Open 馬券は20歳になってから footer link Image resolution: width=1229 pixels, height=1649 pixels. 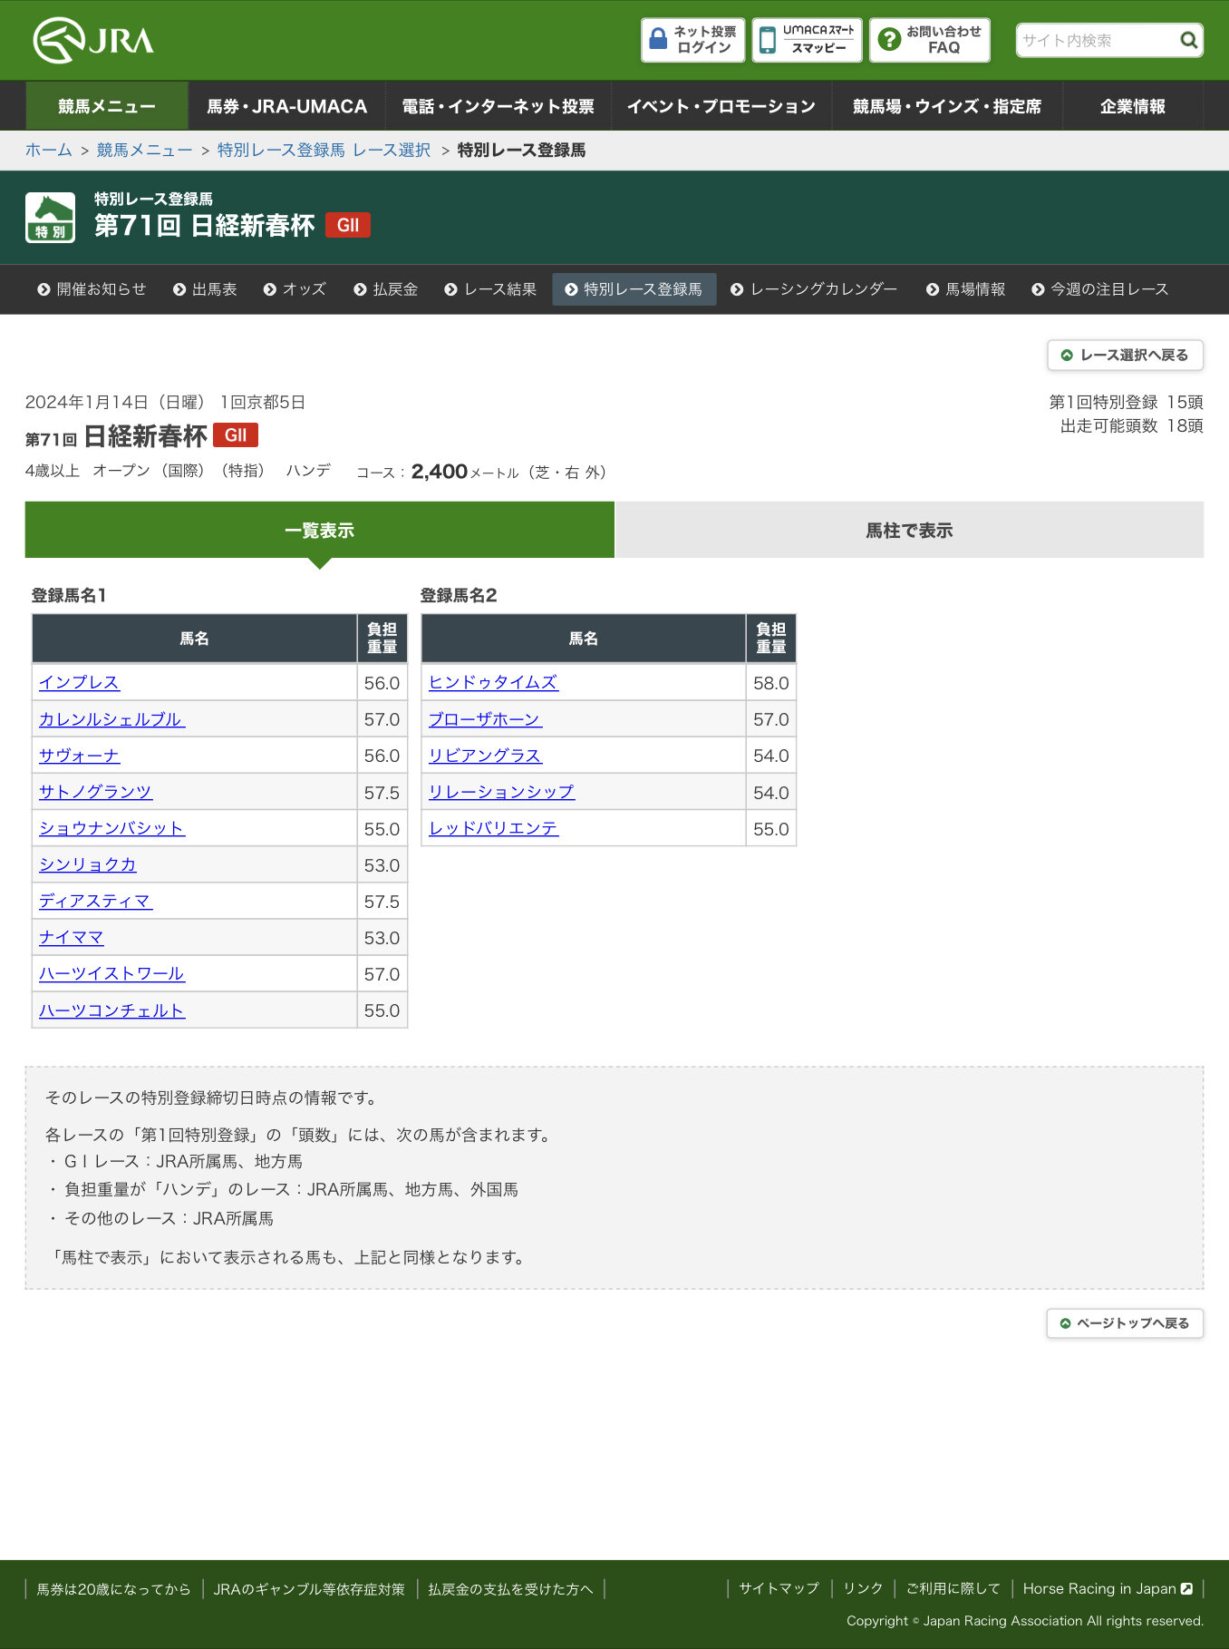(113, 1589)
